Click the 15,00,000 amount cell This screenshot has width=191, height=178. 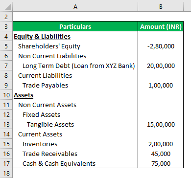[161, 124]
